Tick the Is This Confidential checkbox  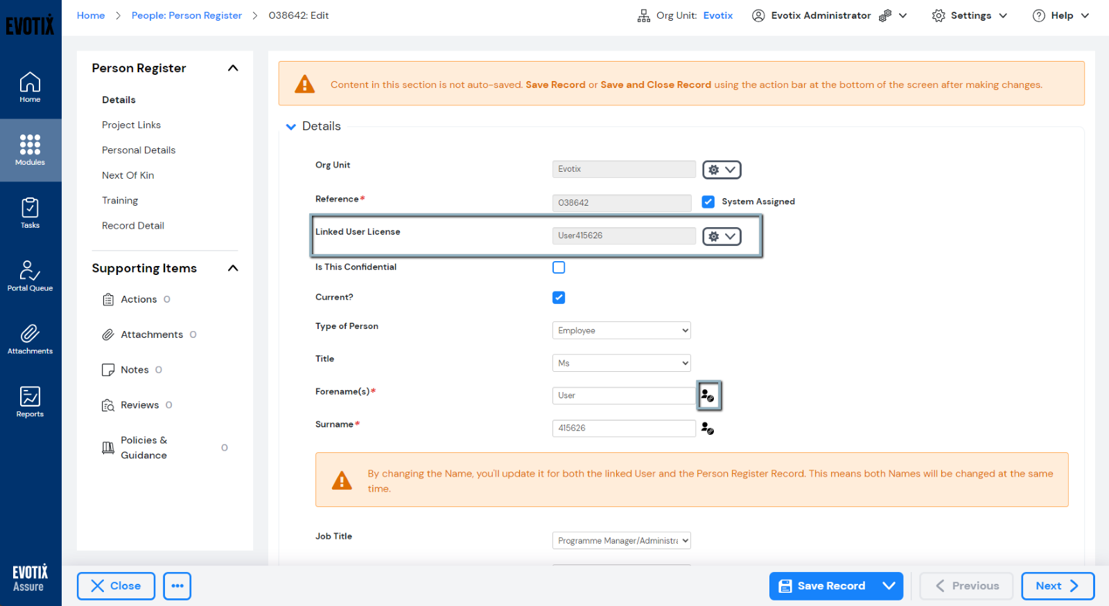[x=559, y=267]
